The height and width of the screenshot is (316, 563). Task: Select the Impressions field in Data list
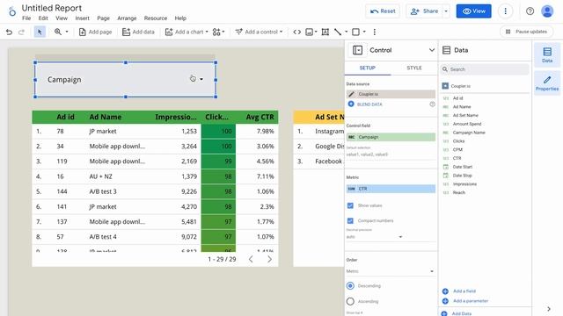464,184
